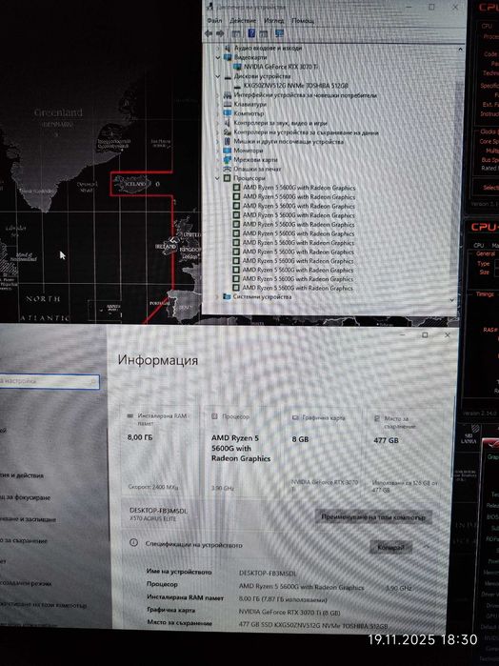Select the Видеокарти category icon
The image size is (499, 666).
tap(228, 57)
